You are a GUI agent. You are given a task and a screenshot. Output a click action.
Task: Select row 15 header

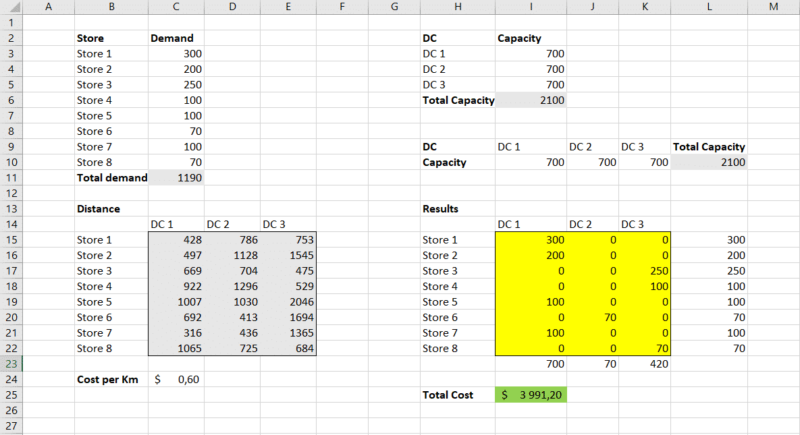(11, 239)
